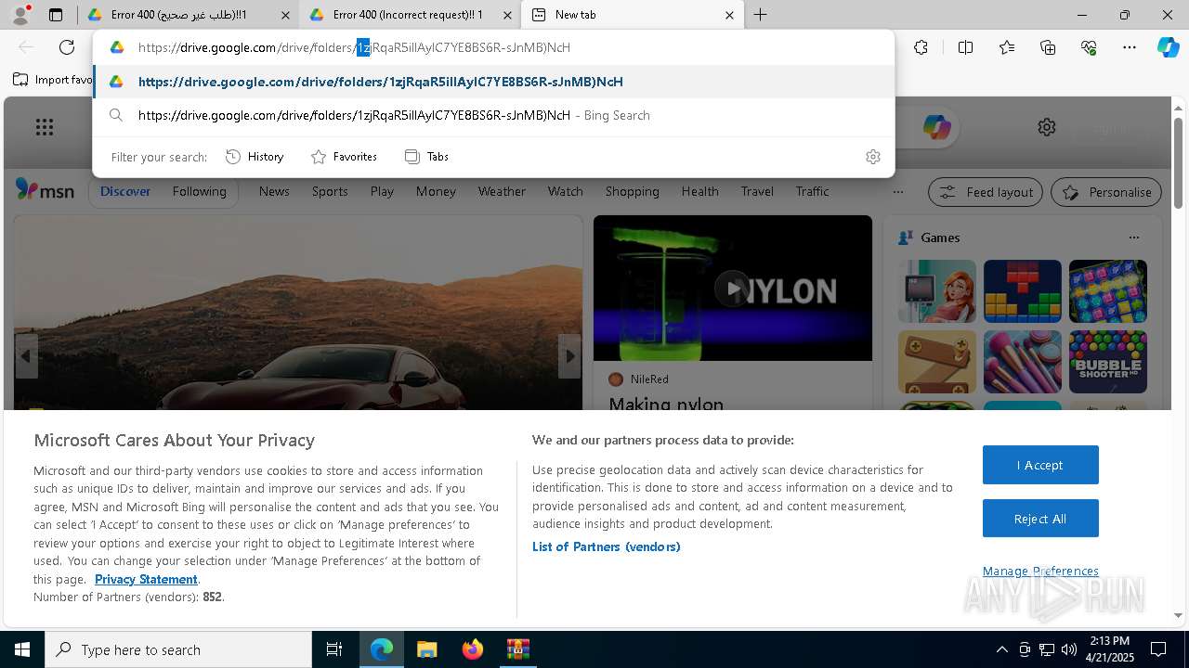Image resolution: width=1189 pixels, height=668 pixels.
Task: Click the Personalise button
Action: coord(1106,192)
